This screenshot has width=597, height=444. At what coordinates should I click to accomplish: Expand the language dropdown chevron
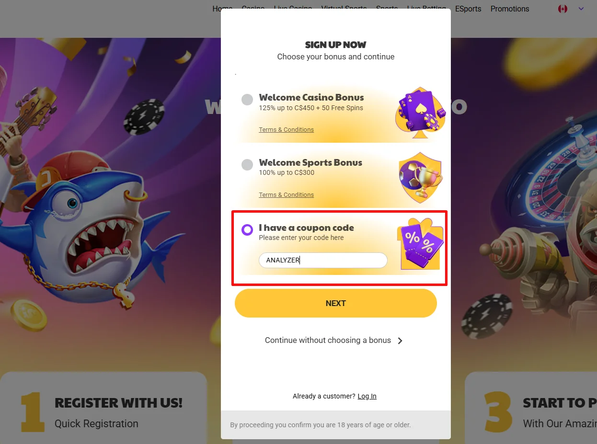[x=581, y=9]
